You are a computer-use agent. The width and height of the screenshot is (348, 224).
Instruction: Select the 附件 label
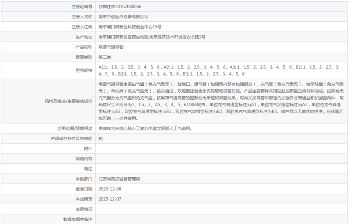point(88,149)
